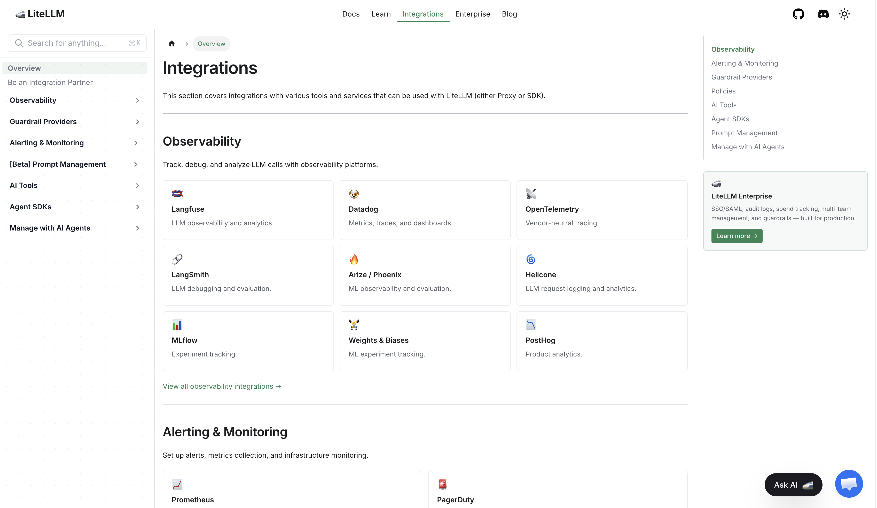Open the MLflow card title
Viewport: 877px width, 508px height.
(184, 340)
